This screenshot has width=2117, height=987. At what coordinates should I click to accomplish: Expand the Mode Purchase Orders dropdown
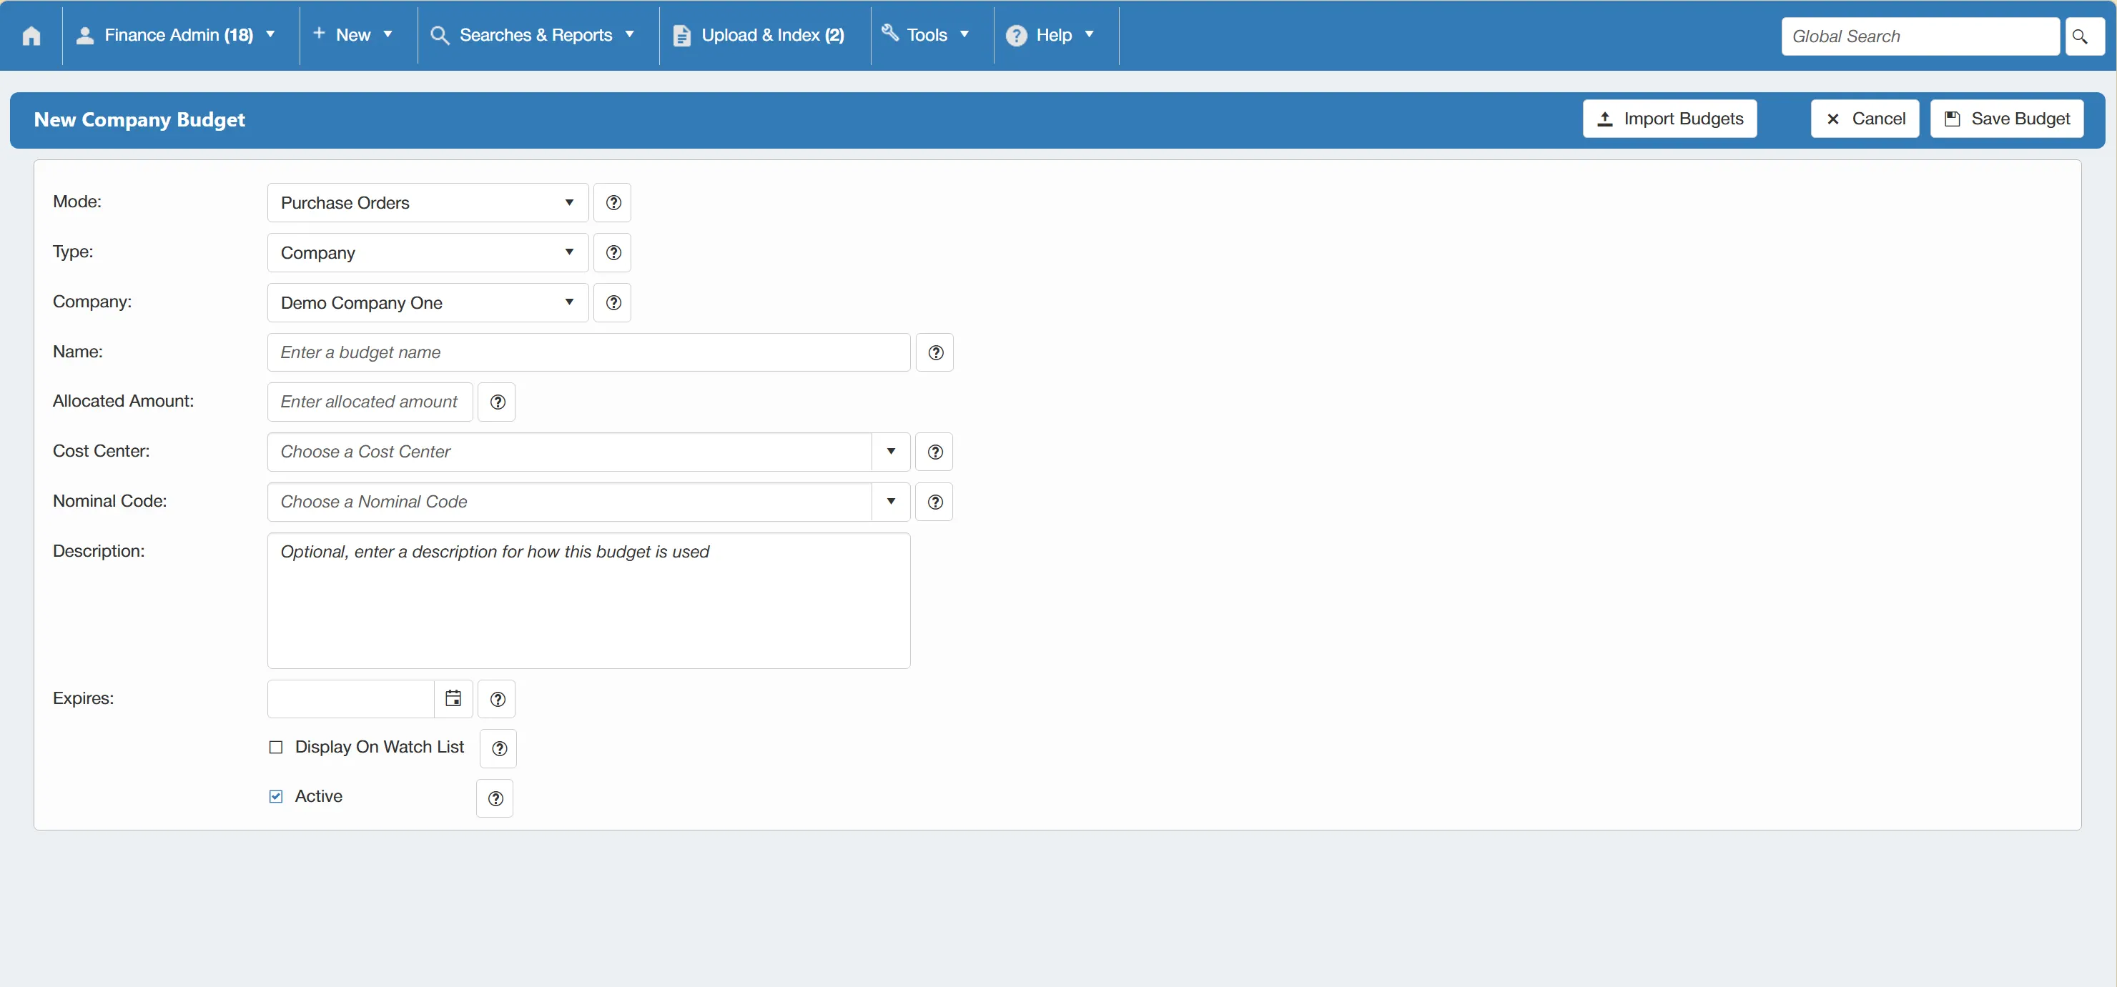click(428, 203)
